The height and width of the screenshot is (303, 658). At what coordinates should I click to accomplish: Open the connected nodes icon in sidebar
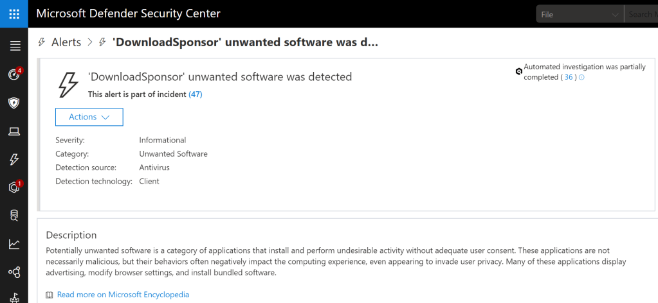point(14,273)
